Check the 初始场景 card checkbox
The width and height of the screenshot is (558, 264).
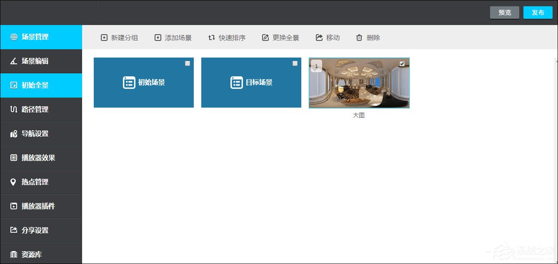coord(188,63)
